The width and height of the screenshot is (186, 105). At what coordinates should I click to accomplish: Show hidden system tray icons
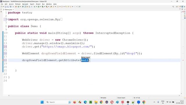tap(154, 102)
